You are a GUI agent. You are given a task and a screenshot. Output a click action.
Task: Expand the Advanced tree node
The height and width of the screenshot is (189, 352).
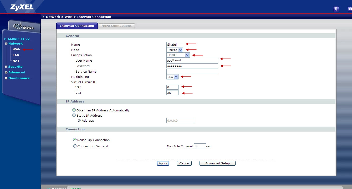tap(6, 73)
